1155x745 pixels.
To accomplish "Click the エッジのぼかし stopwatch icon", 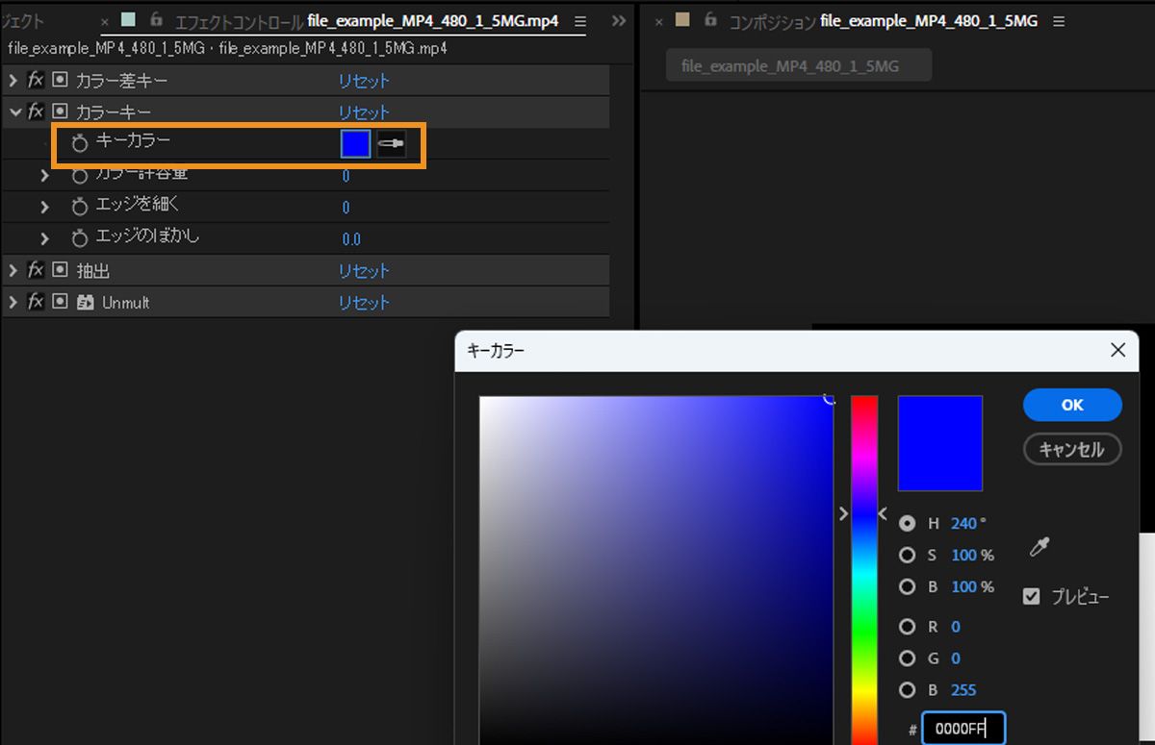I will pos(80,237).
